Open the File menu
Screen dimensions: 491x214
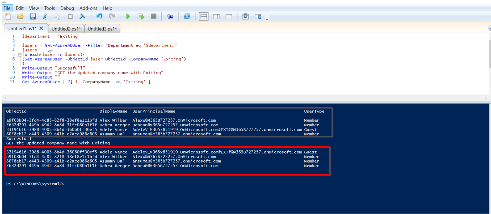point(7,8)
